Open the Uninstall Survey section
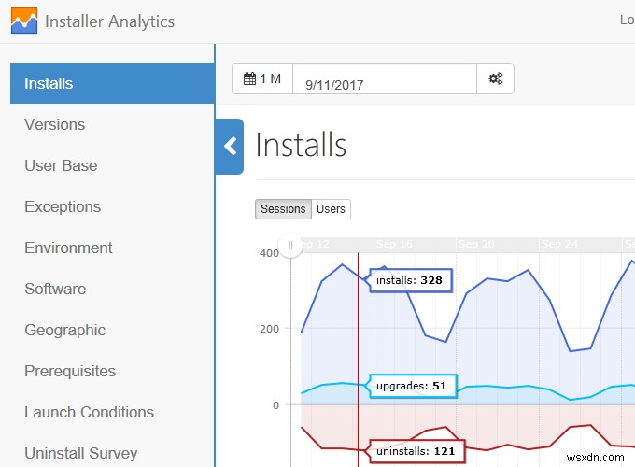635x467 pixels. tap(80, 453)
